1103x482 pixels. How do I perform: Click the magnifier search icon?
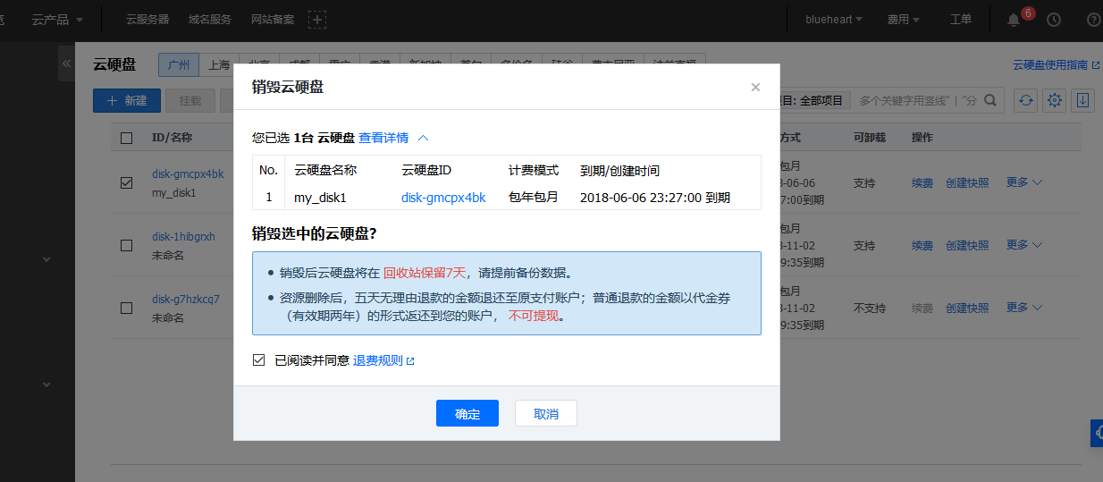coord(990,101)
